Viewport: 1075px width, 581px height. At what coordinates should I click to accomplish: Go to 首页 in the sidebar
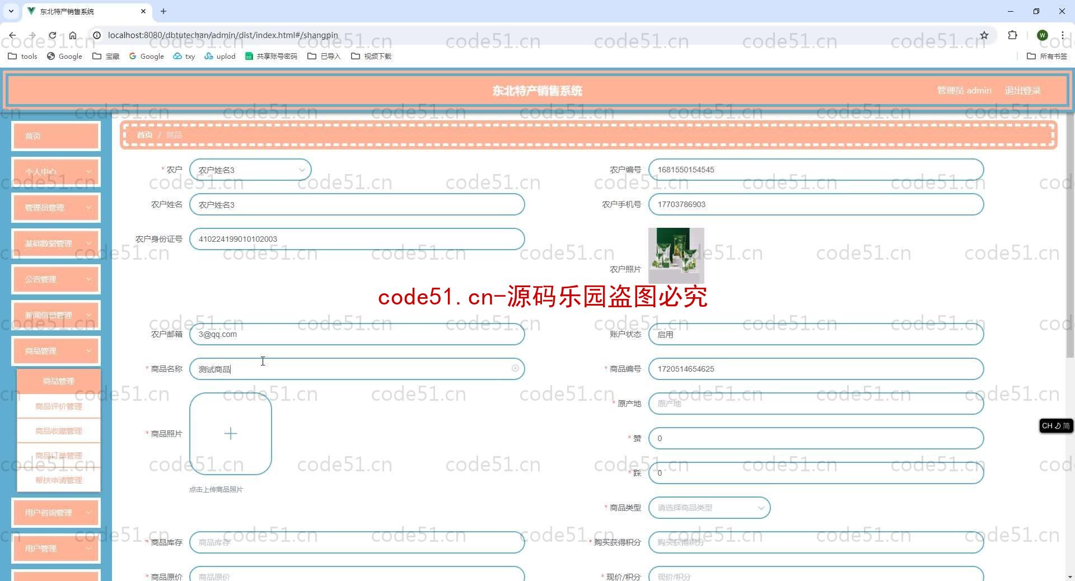[x=56, y=135]
